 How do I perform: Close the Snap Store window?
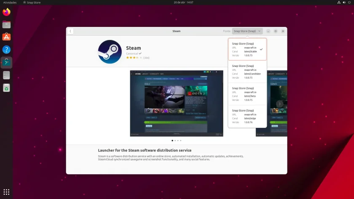(x=283, y=31)
